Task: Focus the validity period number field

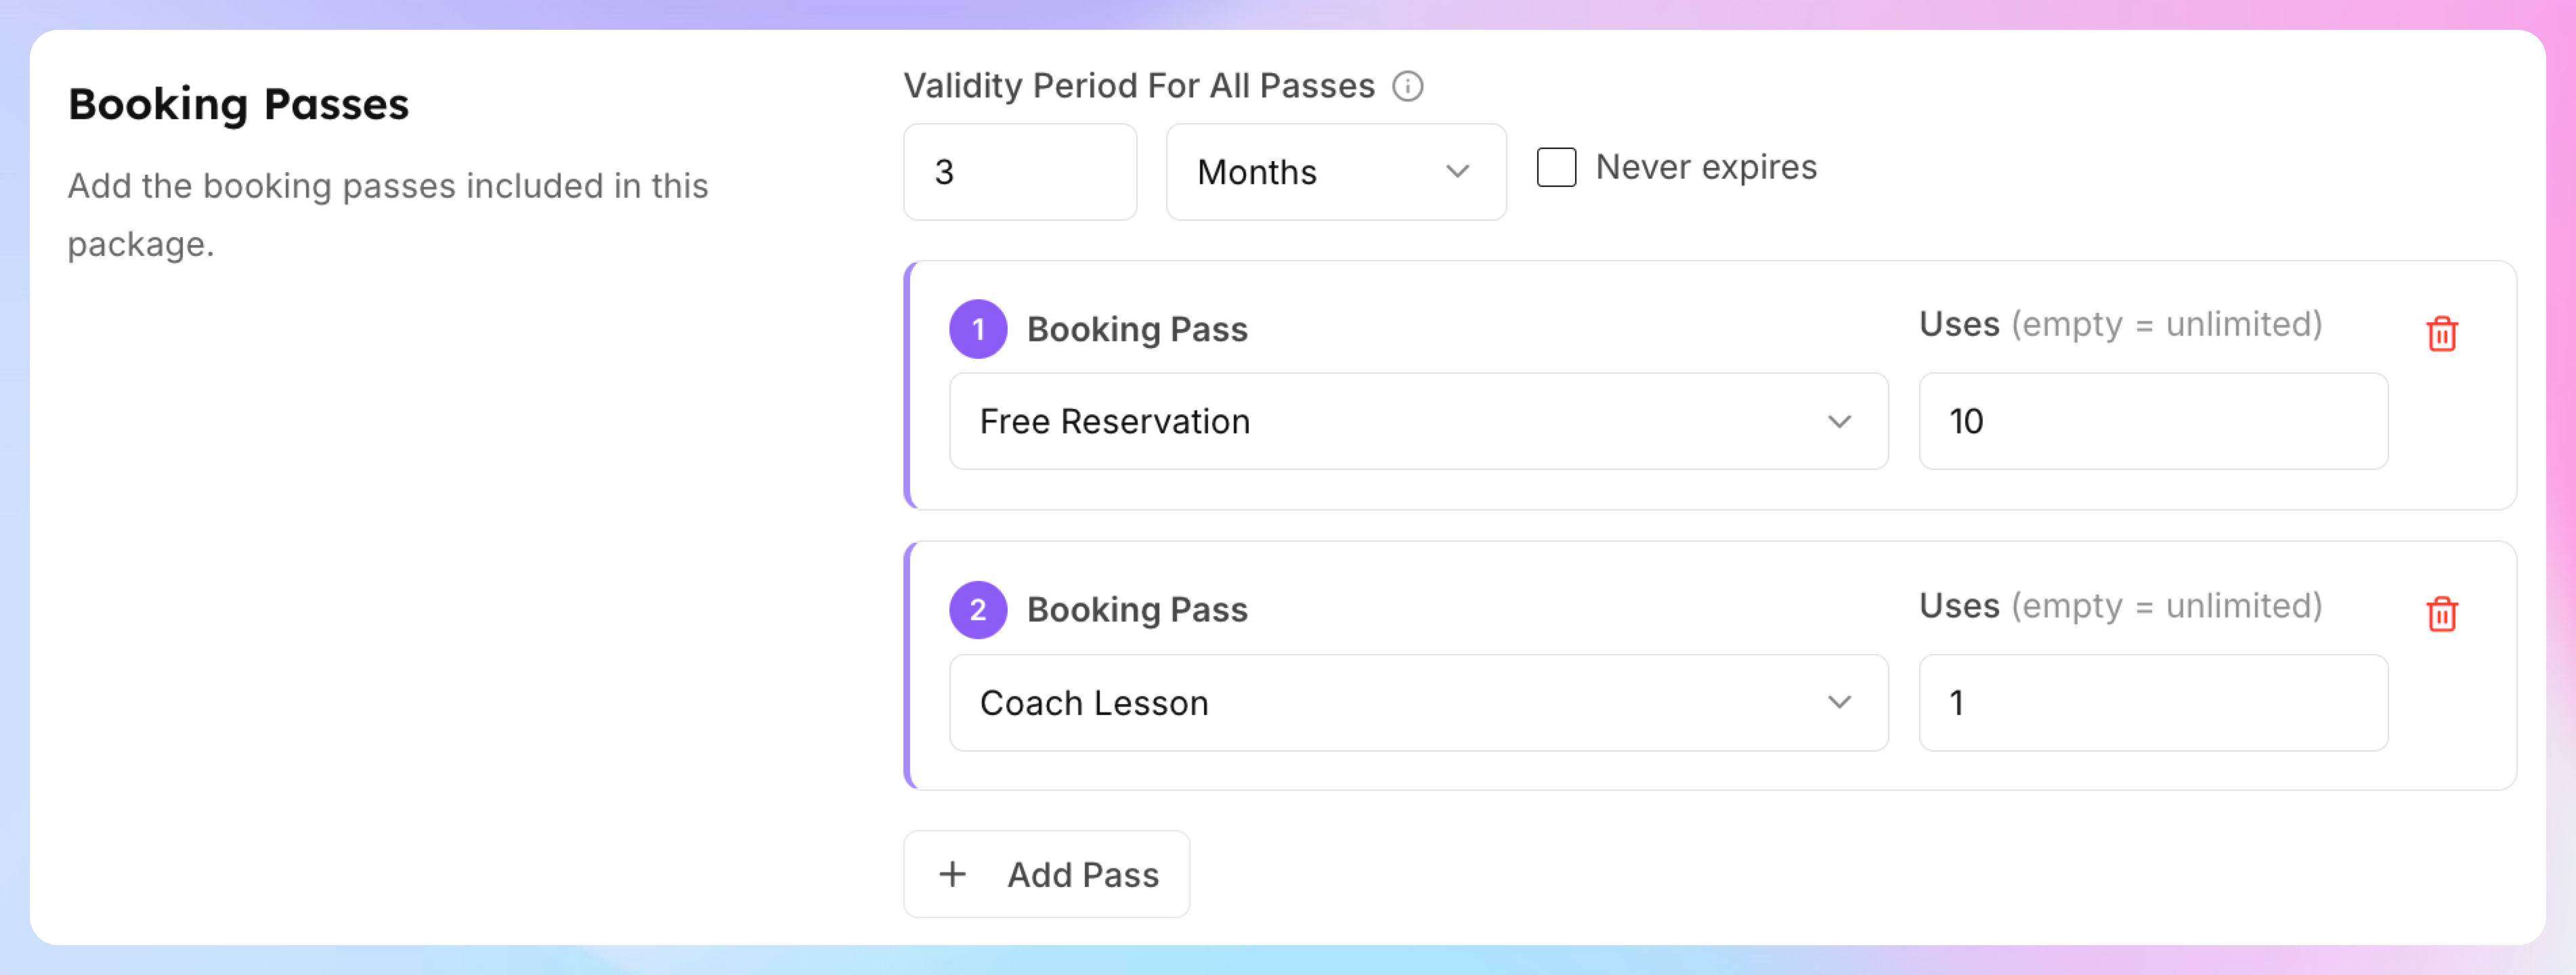Action: click(x=1020, y=172)
